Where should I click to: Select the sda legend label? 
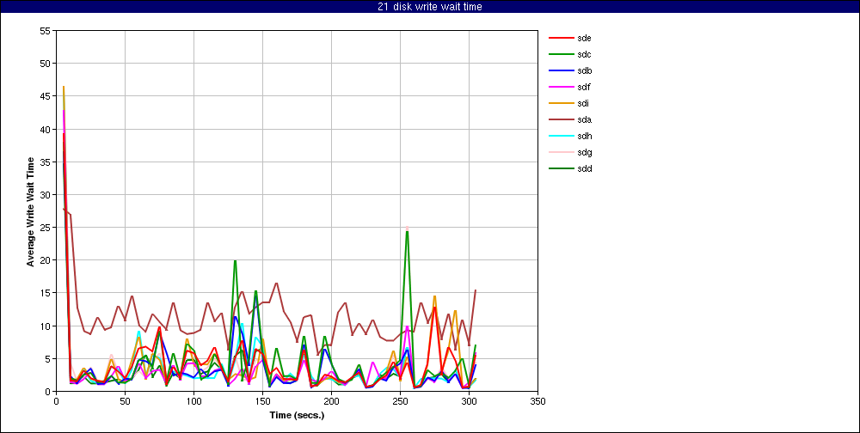tap(584, 119)
